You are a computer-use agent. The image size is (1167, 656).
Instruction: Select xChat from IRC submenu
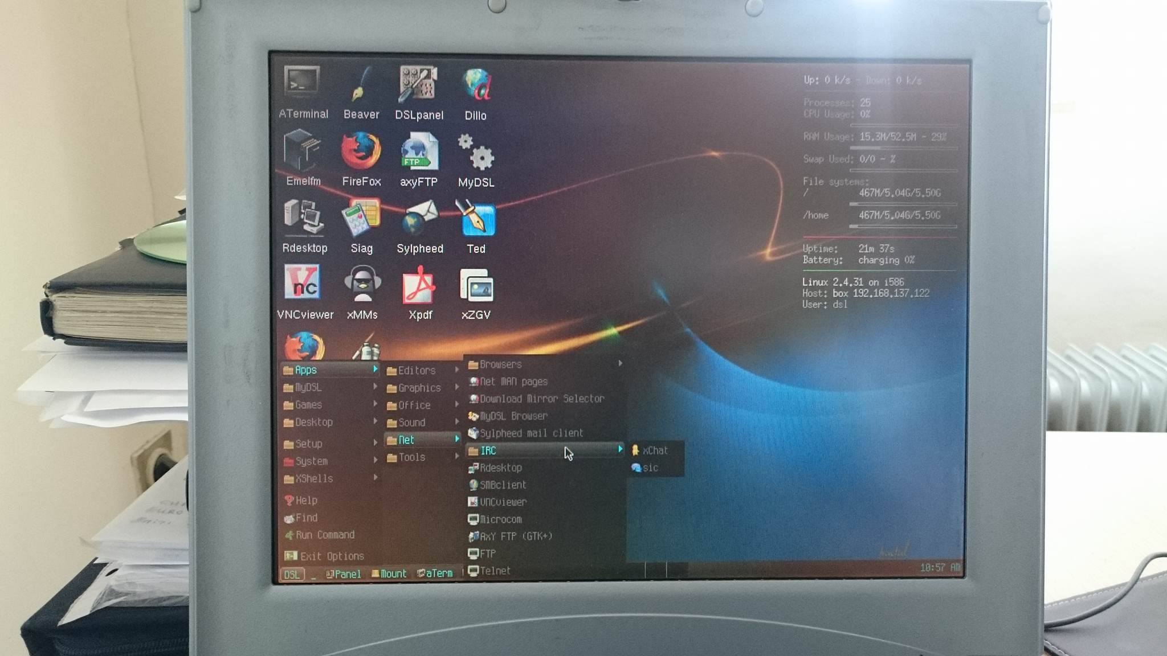[655, 450]
